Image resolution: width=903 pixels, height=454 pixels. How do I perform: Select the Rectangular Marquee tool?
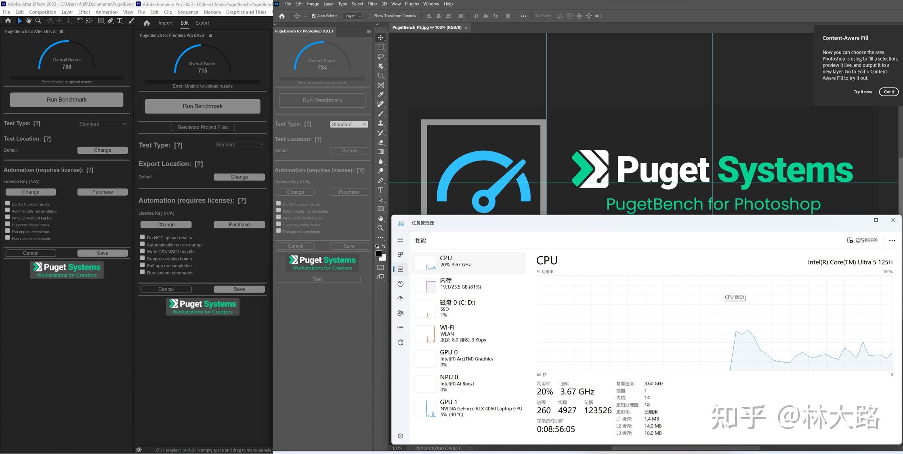point(380,47)
